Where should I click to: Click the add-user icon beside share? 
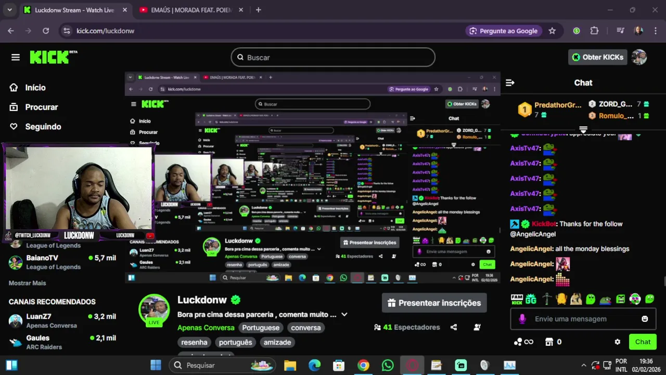[x=477, y=327]
